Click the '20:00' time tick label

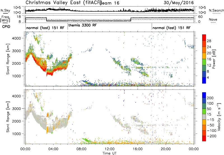(x=165, y=149)
